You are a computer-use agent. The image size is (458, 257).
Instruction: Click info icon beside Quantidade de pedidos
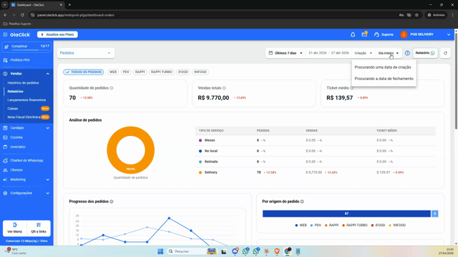pos(111,88)
